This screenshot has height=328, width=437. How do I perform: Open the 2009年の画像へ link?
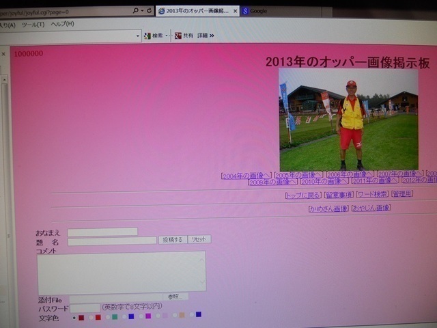272,182
